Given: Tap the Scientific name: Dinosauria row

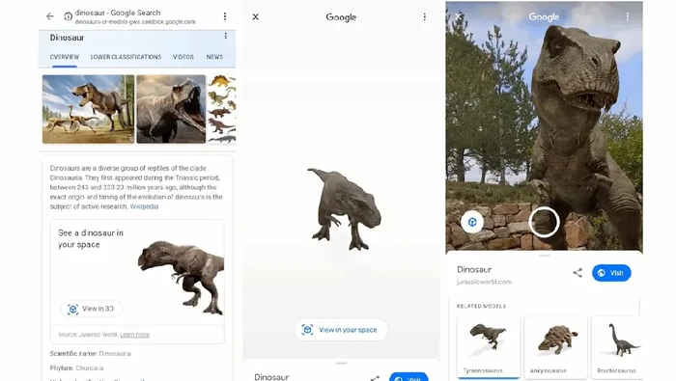Looking at the screenshot, I should point(91,353).
